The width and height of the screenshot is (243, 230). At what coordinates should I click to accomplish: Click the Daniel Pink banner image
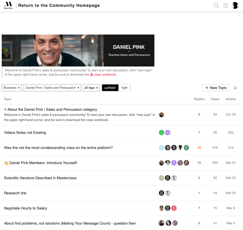tap(78, 51)
